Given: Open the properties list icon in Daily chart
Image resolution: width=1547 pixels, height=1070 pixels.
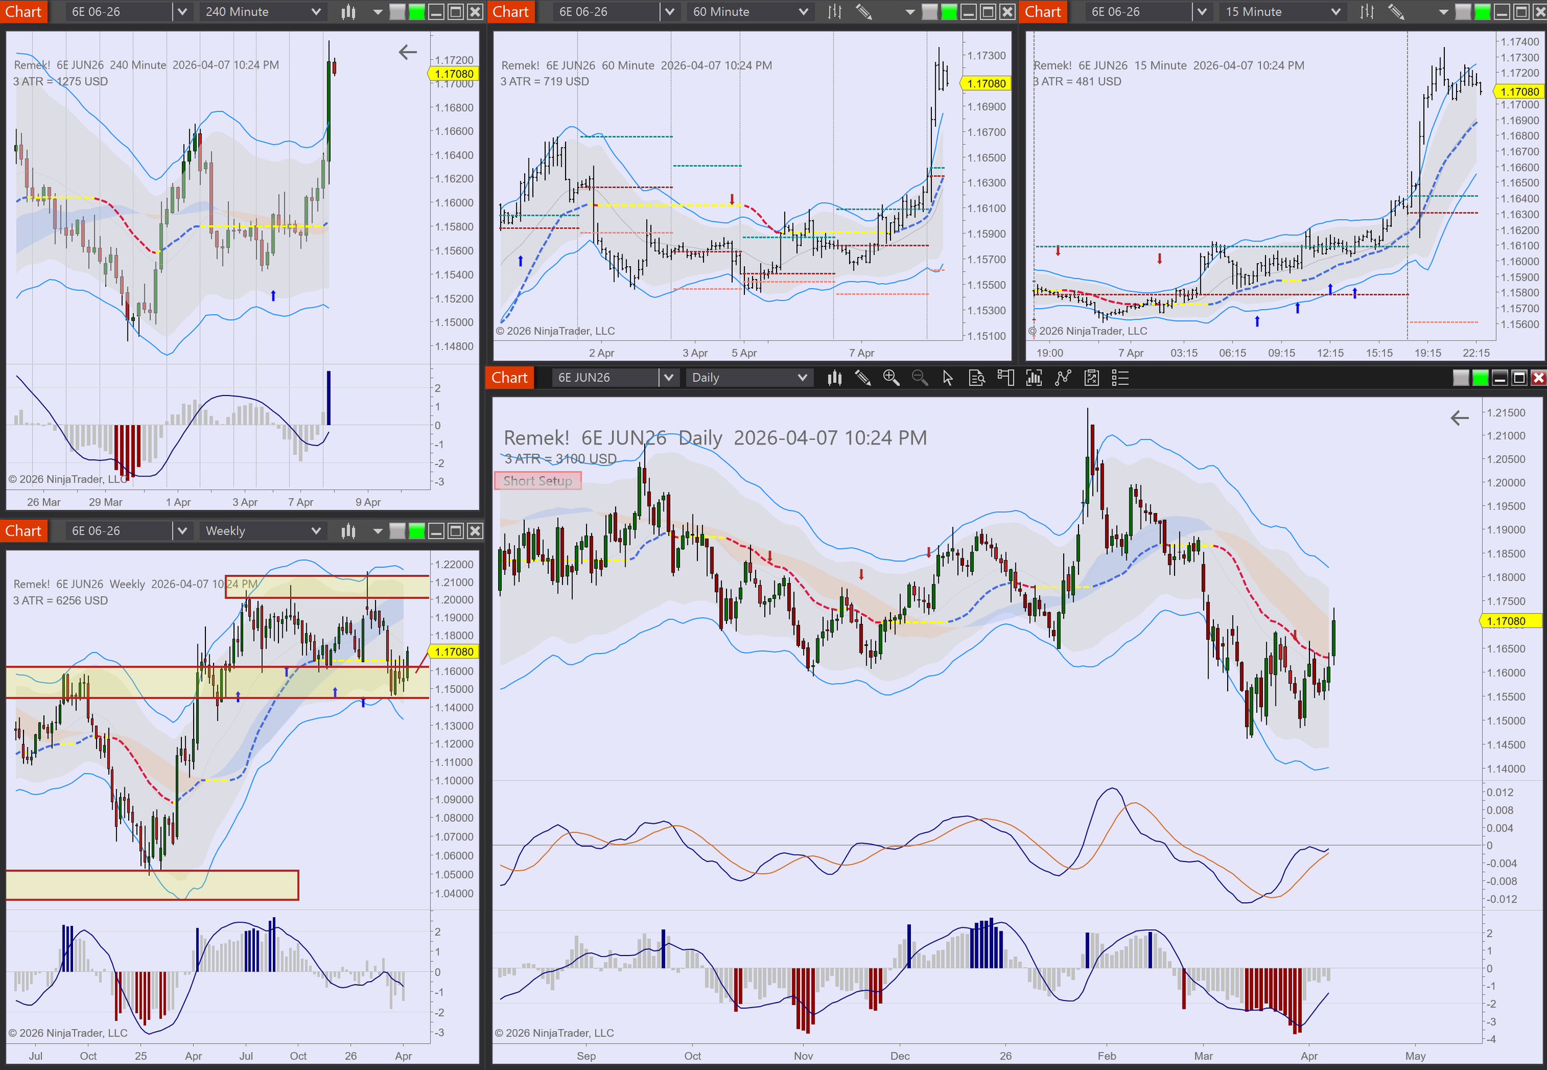Looking at the screenshot, I should 1120,378.
